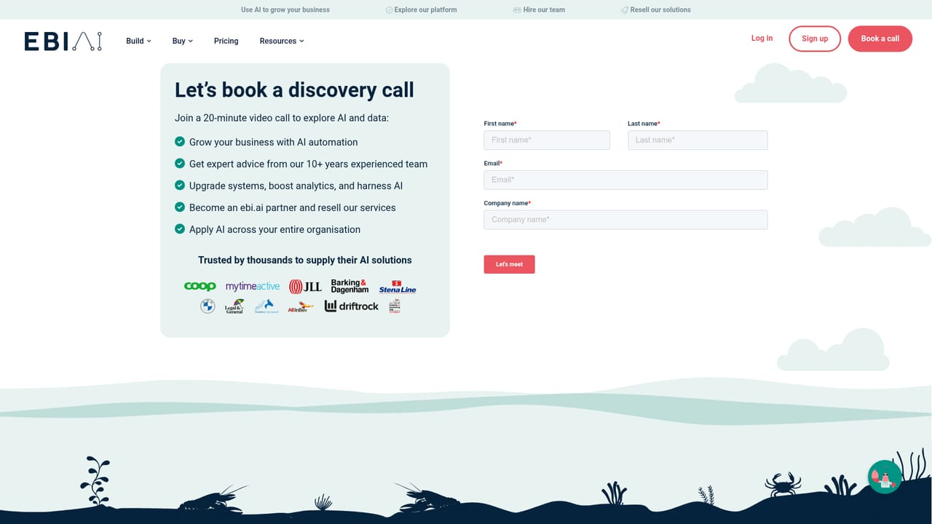Focus the Last name input field

pos(698,140)
